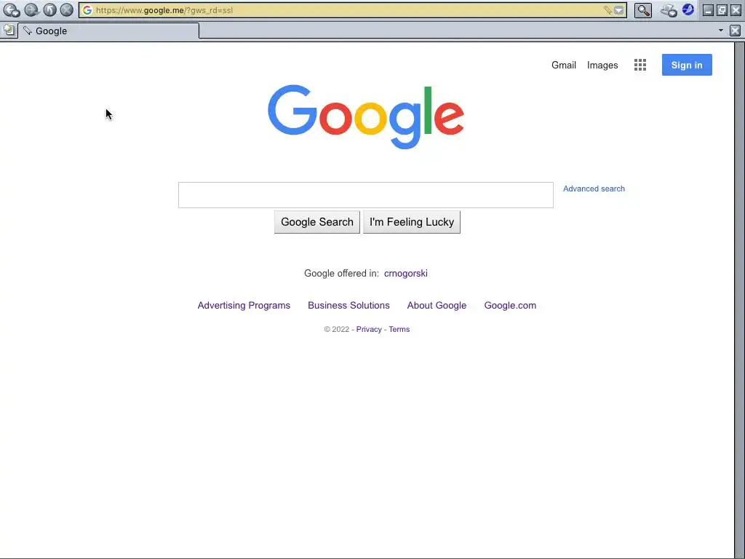
Task: Click the Google Search button
Action: 317,222
